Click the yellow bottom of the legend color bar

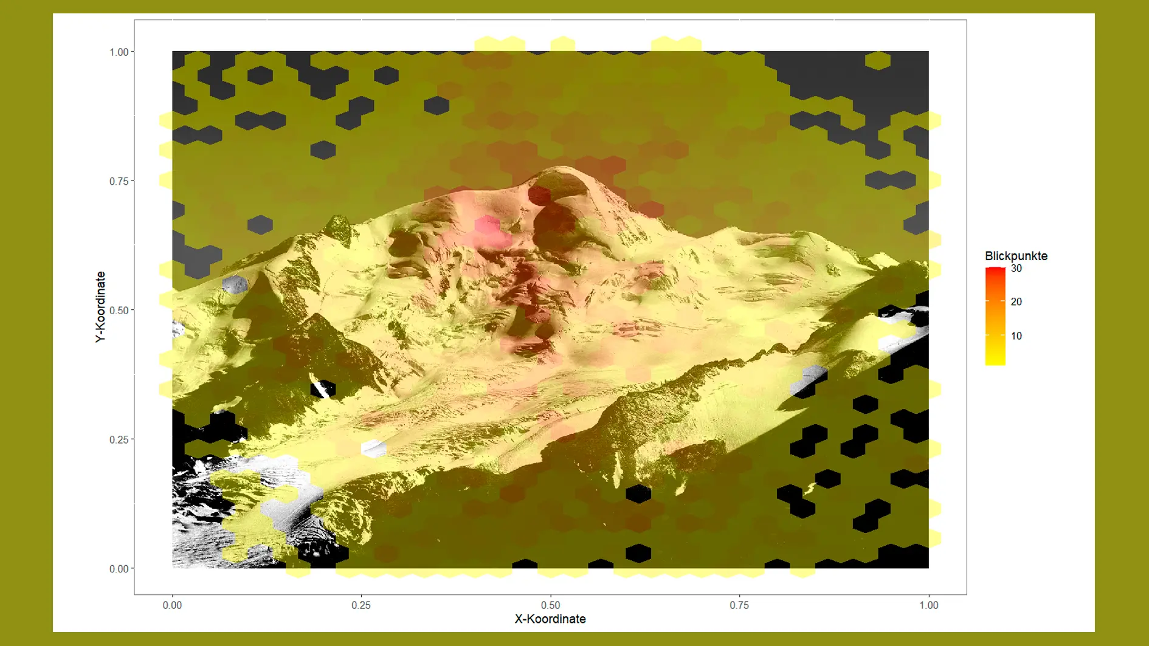[x=995, y=360]
